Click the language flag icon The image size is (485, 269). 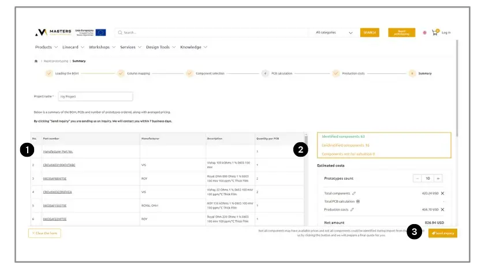425,33
